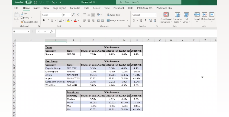Click Increase Decimal icon
Screen dimensions: 229x117
point(150,21)
